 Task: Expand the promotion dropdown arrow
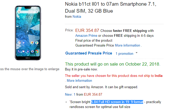[x=136, y=53]
